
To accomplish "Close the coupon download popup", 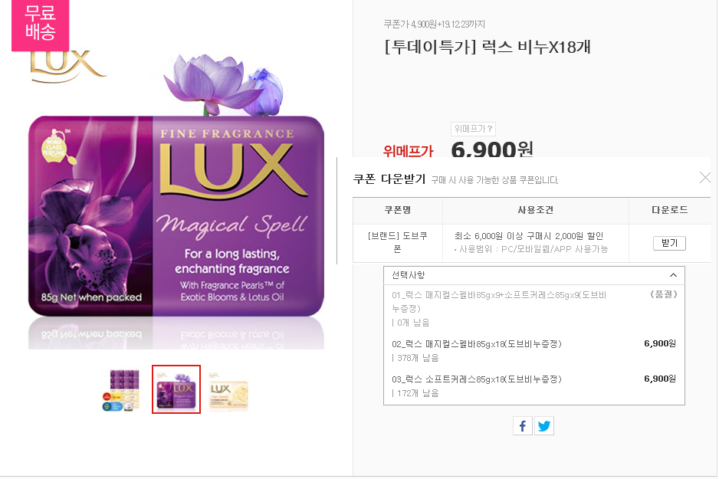I will [x=705, y=178].
